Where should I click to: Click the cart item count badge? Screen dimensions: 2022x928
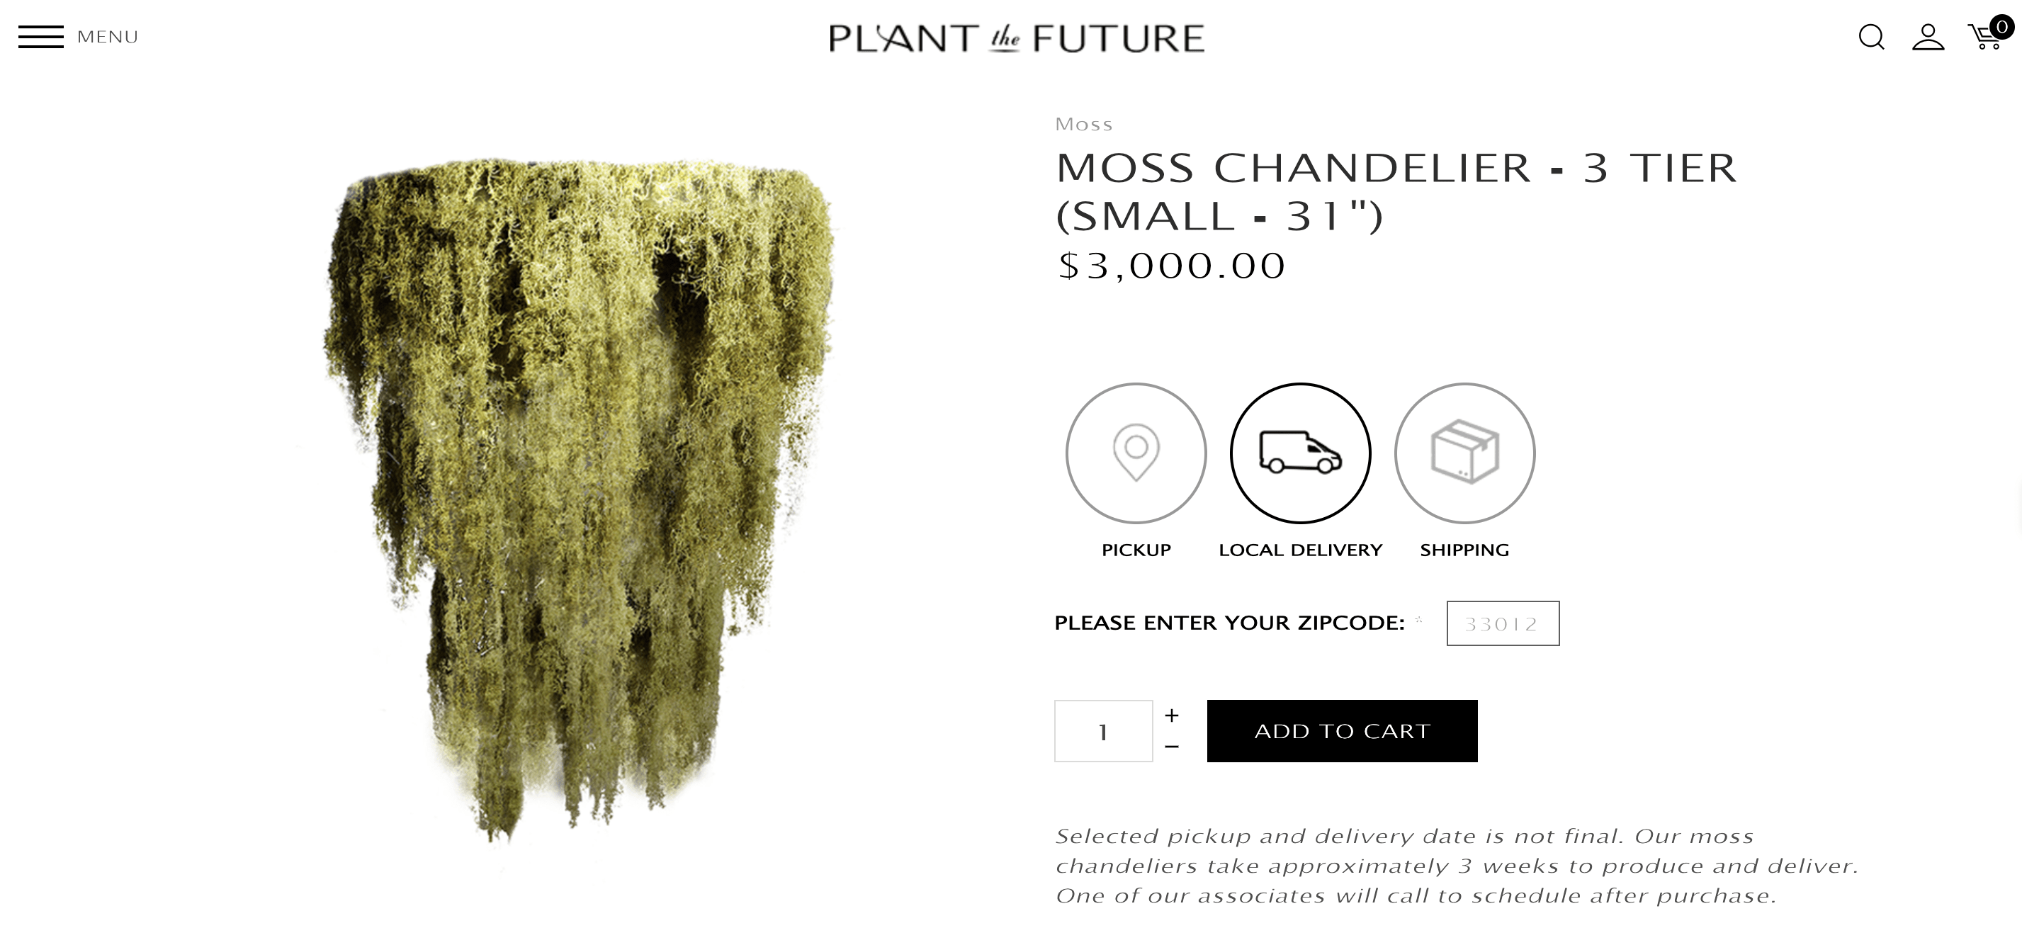2001,27
